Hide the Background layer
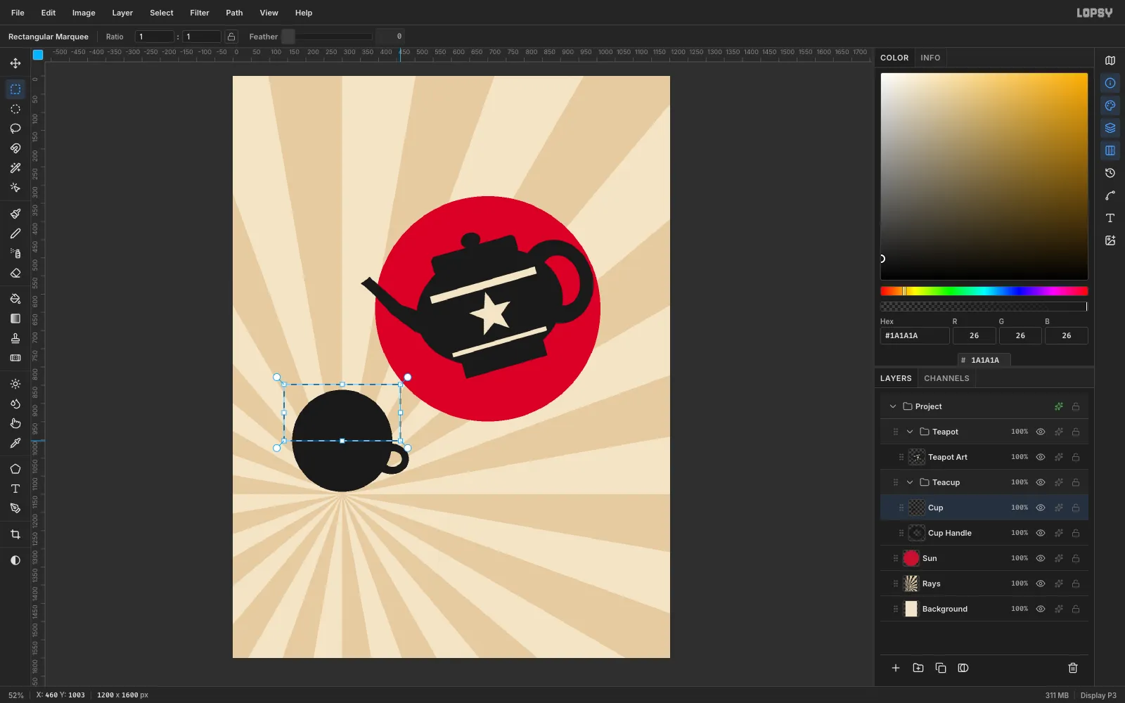 1041,609
